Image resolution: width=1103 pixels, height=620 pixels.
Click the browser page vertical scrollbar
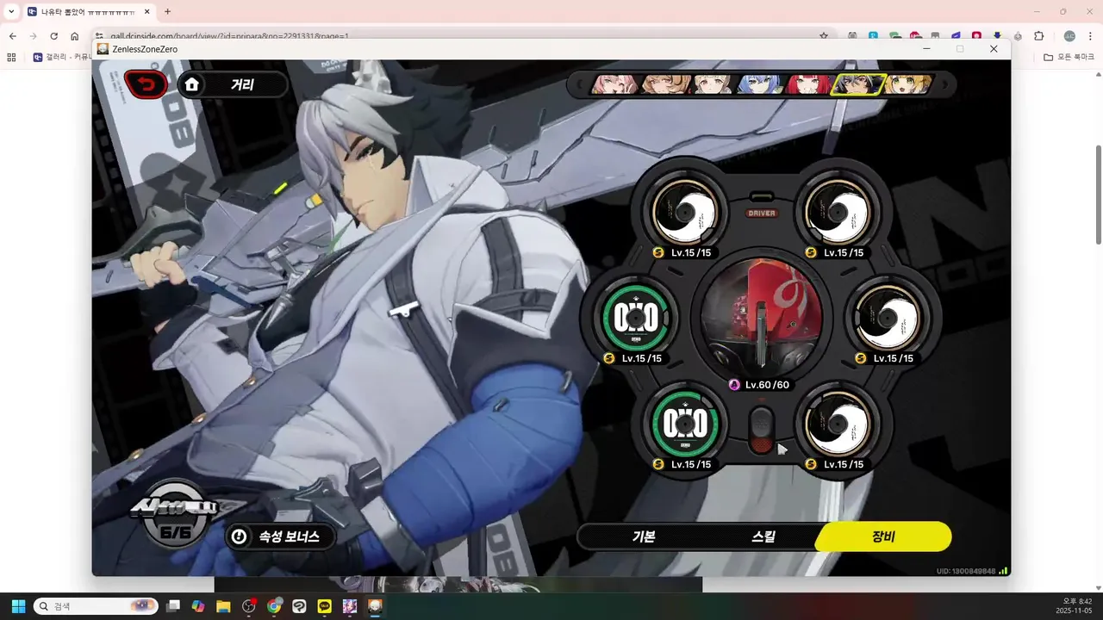[1098, 194]
